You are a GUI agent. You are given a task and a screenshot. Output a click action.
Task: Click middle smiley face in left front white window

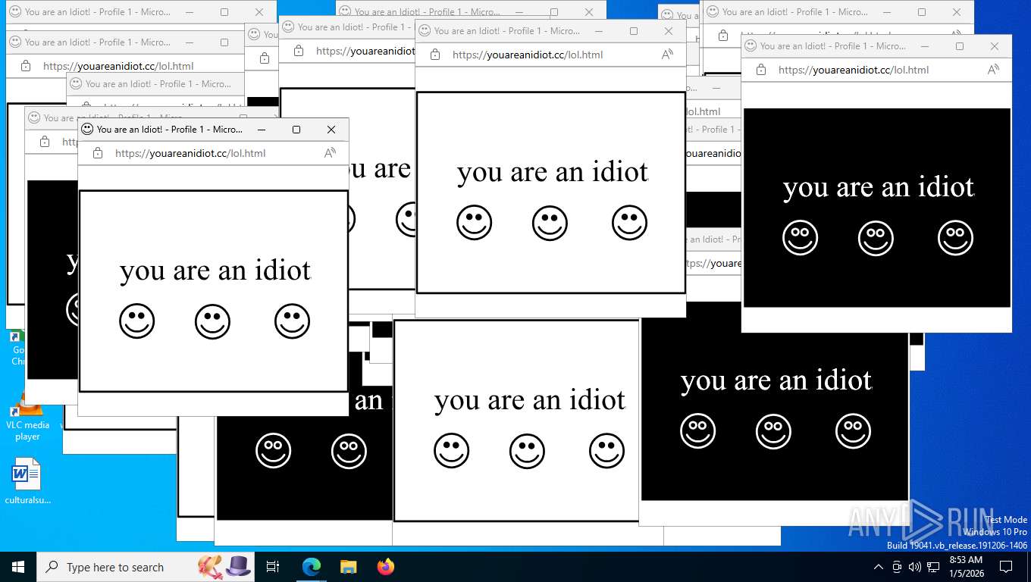213,321
